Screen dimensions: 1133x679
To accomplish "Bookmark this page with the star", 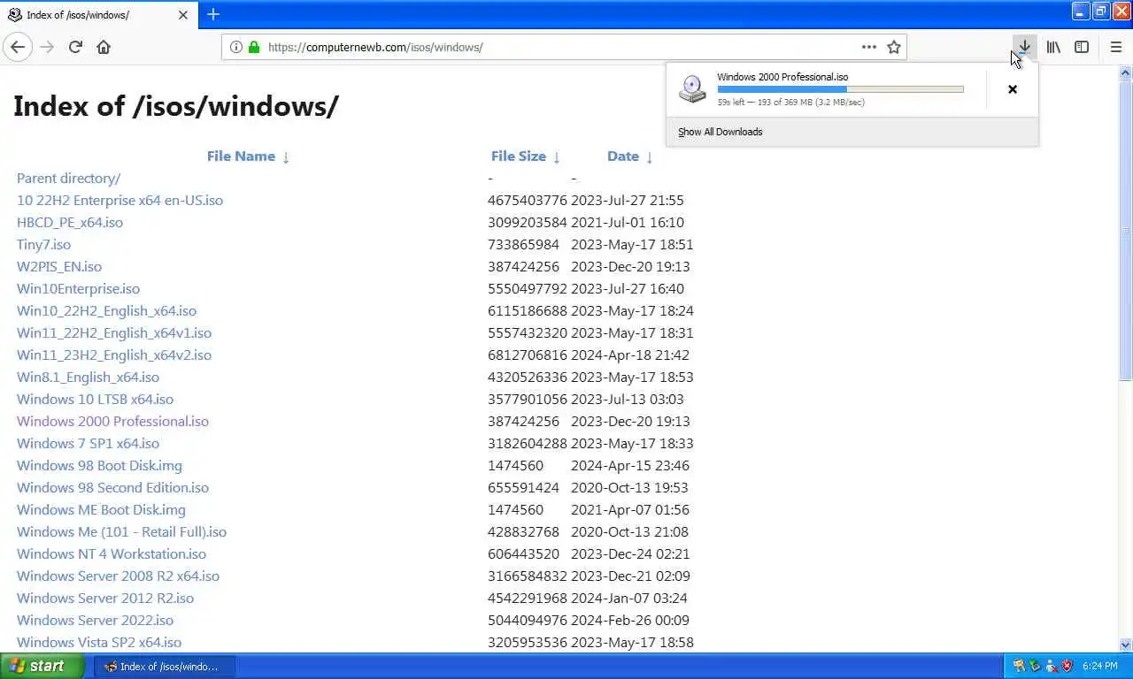I will (x=894, y=47).
